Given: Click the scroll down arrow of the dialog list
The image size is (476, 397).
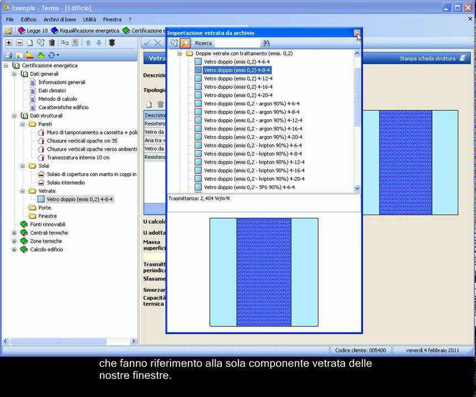Looking at the screenshot, I should coord(357,188).
